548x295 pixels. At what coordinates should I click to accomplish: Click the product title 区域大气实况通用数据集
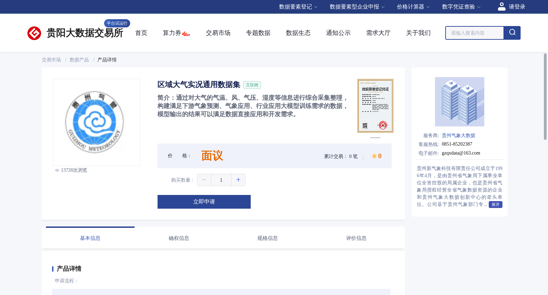point(199,85)
